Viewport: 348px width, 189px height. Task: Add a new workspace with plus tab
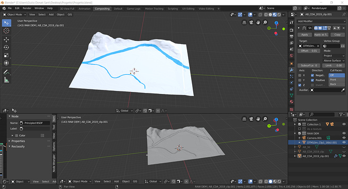tap(218, 9)
